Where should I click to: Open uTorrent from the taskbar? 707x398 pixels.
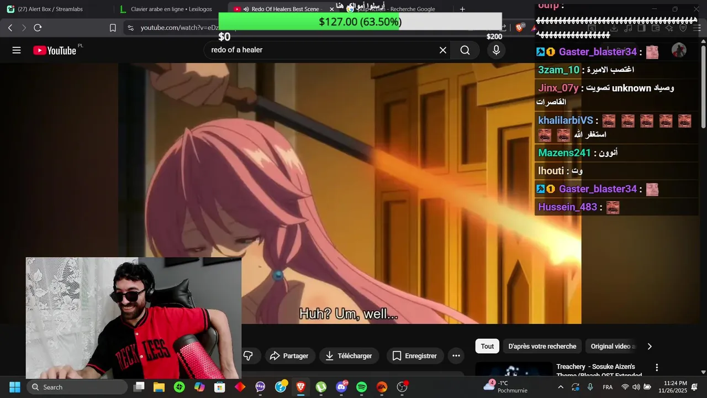click(321, 387)
